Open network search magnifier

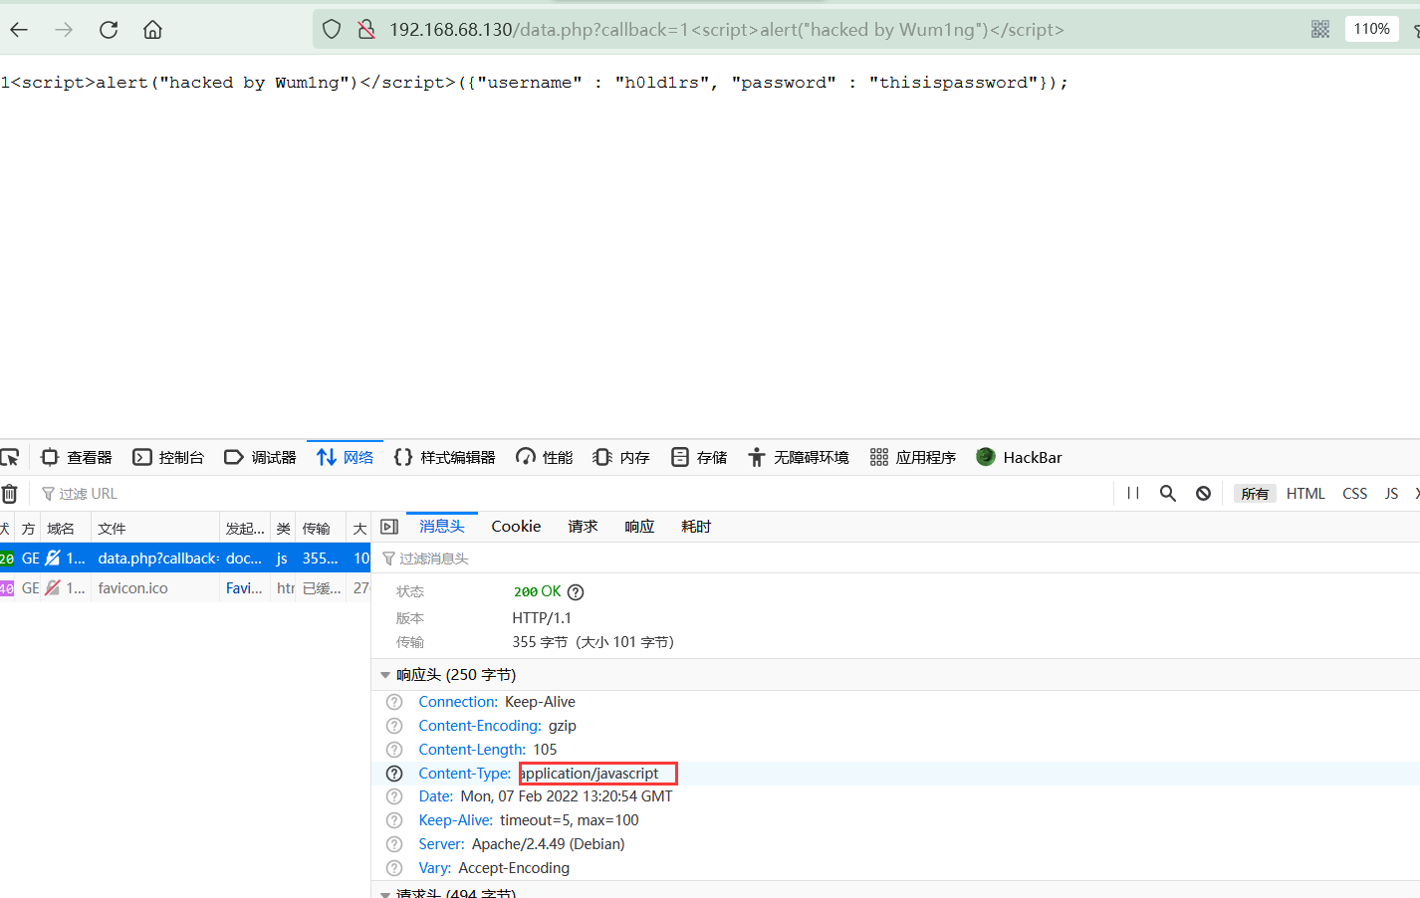[1168, 494]
